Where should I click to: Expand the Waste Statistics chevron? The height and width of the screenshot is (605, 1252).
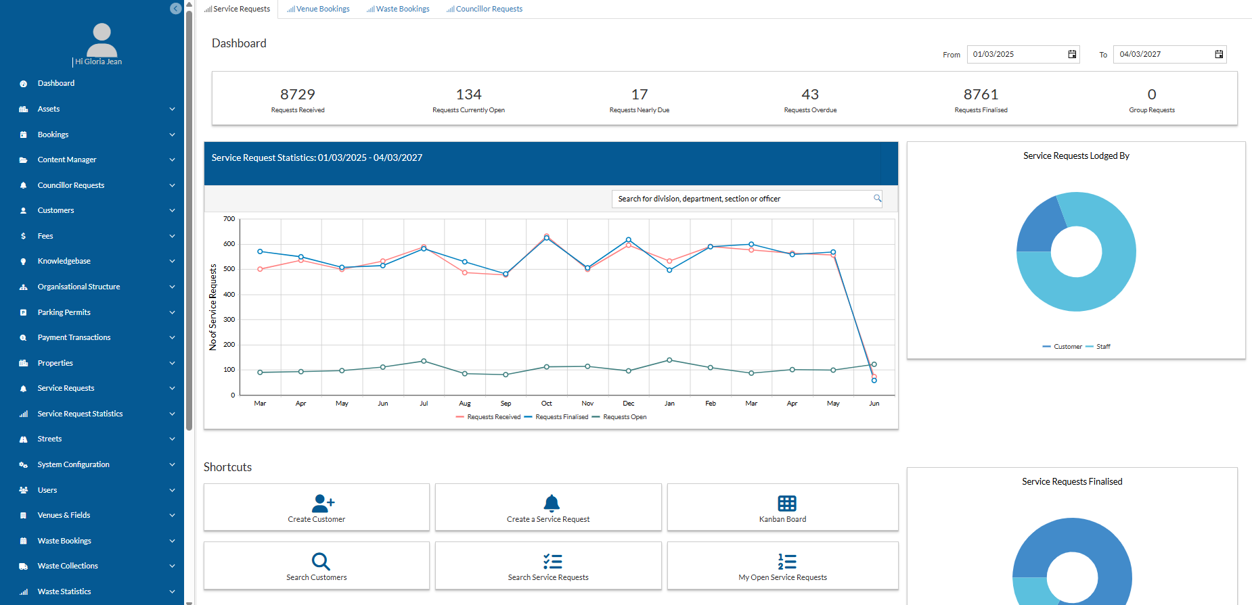(172, 591)
